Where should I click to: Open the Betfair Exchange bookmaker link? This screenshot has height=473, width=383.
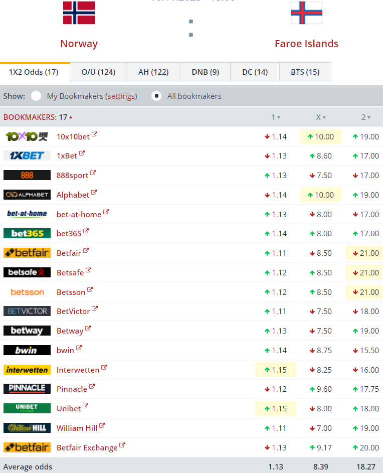(87, 448)
